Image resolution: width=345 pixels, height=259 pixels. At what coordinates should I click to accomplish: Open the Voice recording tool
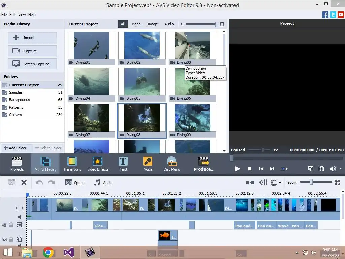(x=148, y=164)
